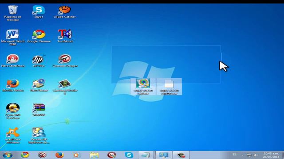The height and width of the screenshot is (159, 284).
Task: Select the CyberLink YouCam shortcut
Action: pyautogui.click(x=13, y=111)
